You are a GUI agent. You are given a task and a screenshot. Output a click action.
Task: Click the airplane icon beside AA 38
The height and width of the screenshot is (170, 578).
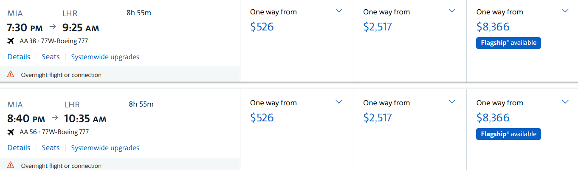click(x=11, y=41)
